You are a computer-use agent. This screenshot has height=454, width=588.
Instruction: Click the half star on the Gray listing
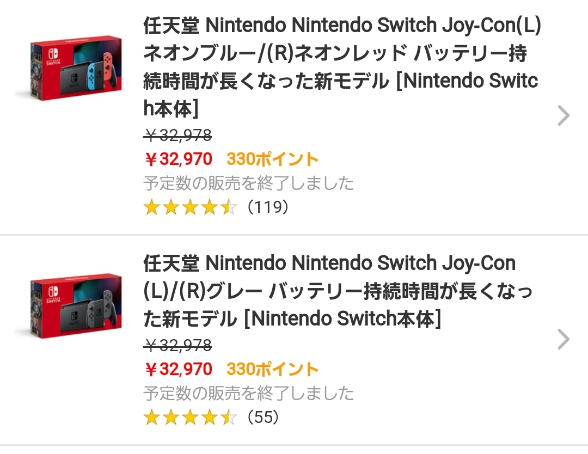229,418
